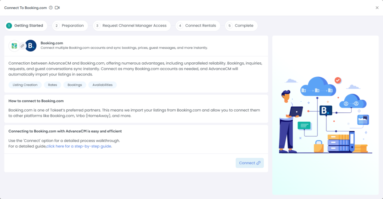Open the video tutorial camera icon
The height and width of the screenshot is (199, 383).
click(57, 7)
